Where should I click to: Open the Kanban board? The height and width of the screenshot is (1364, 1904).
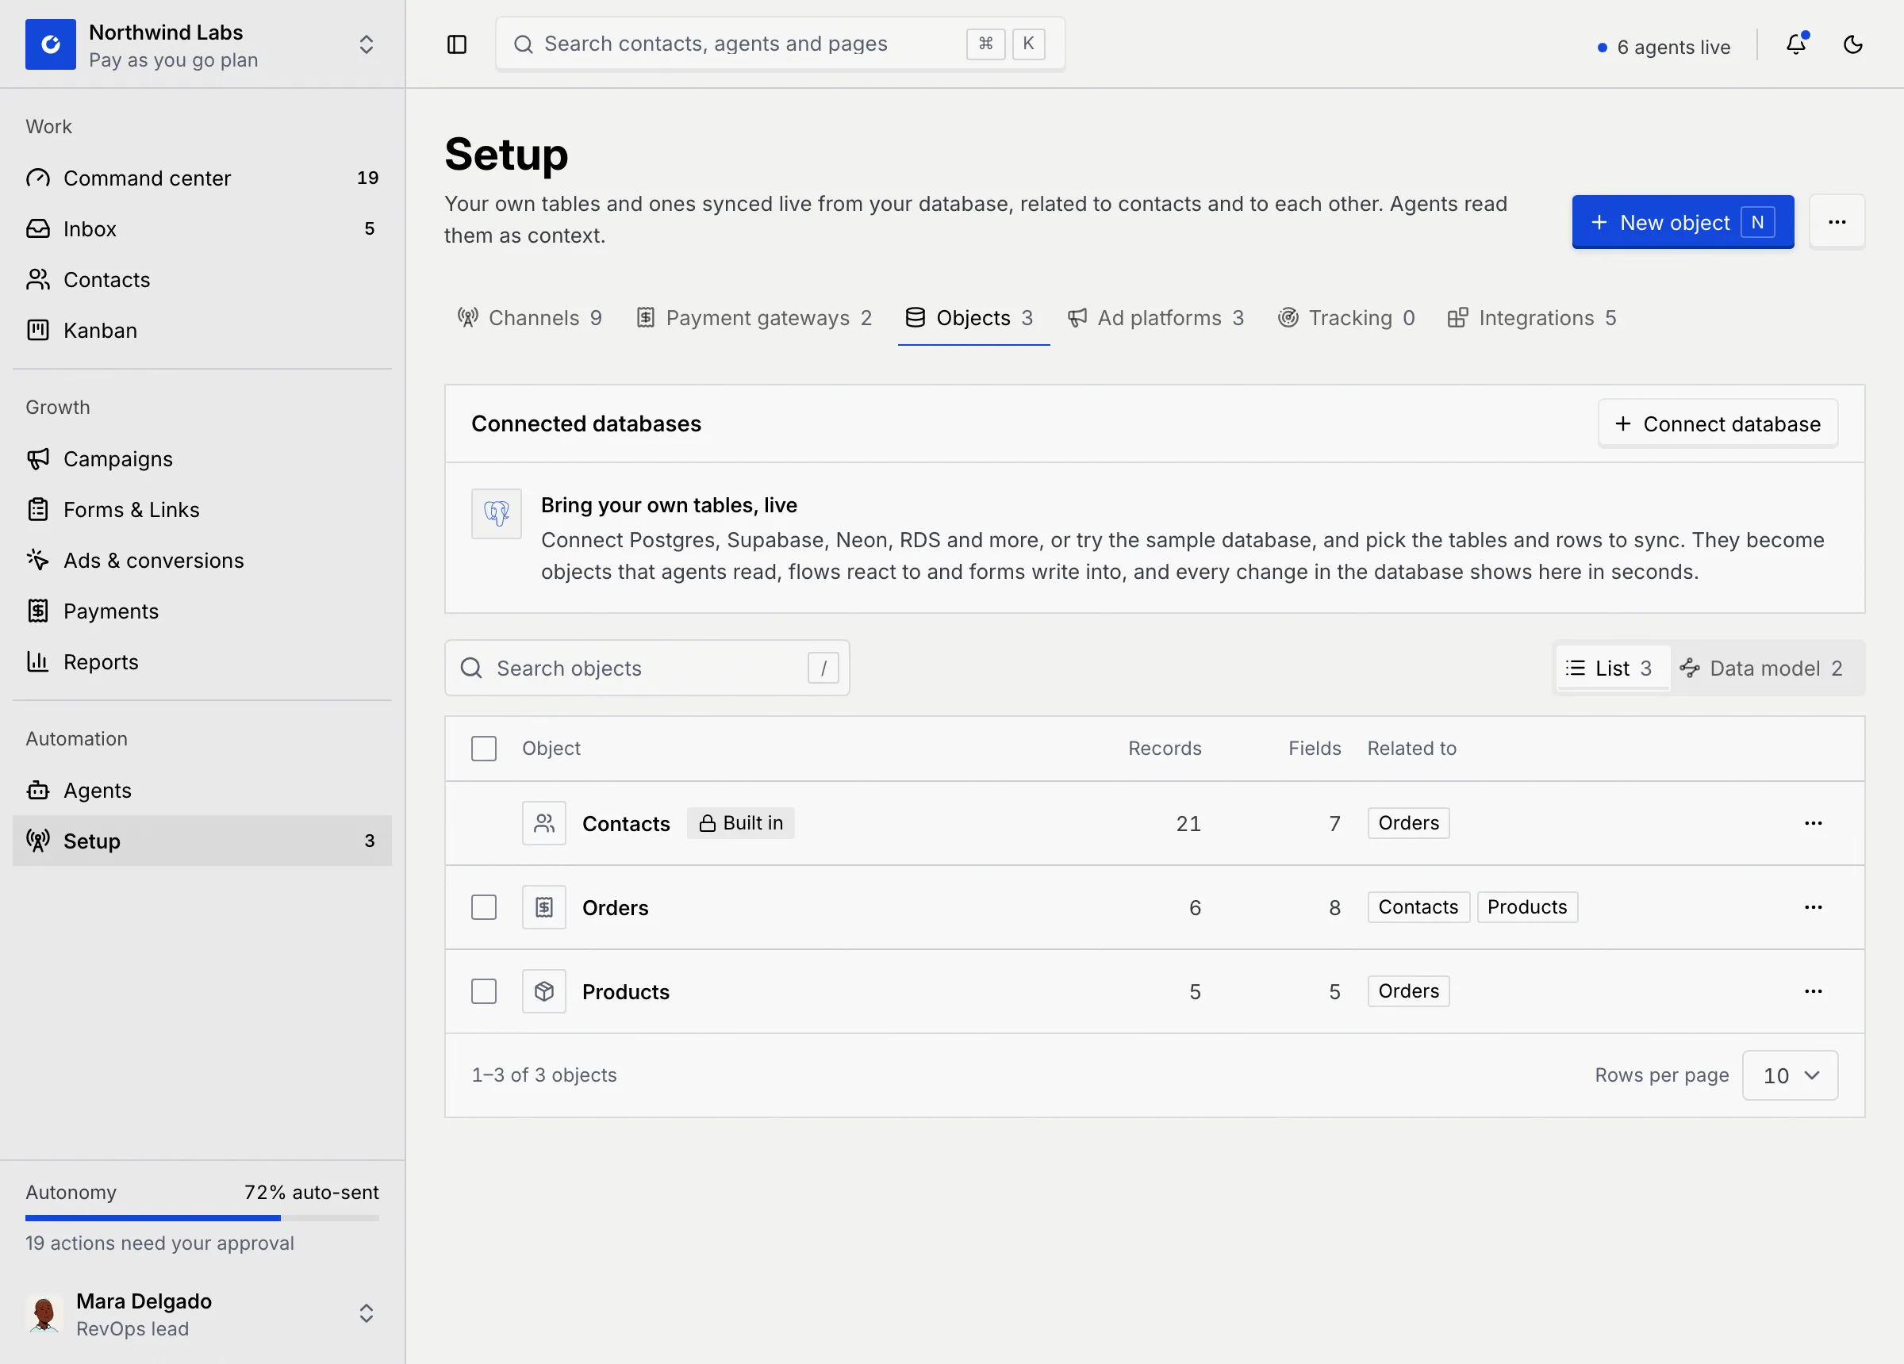coord(202,330)
